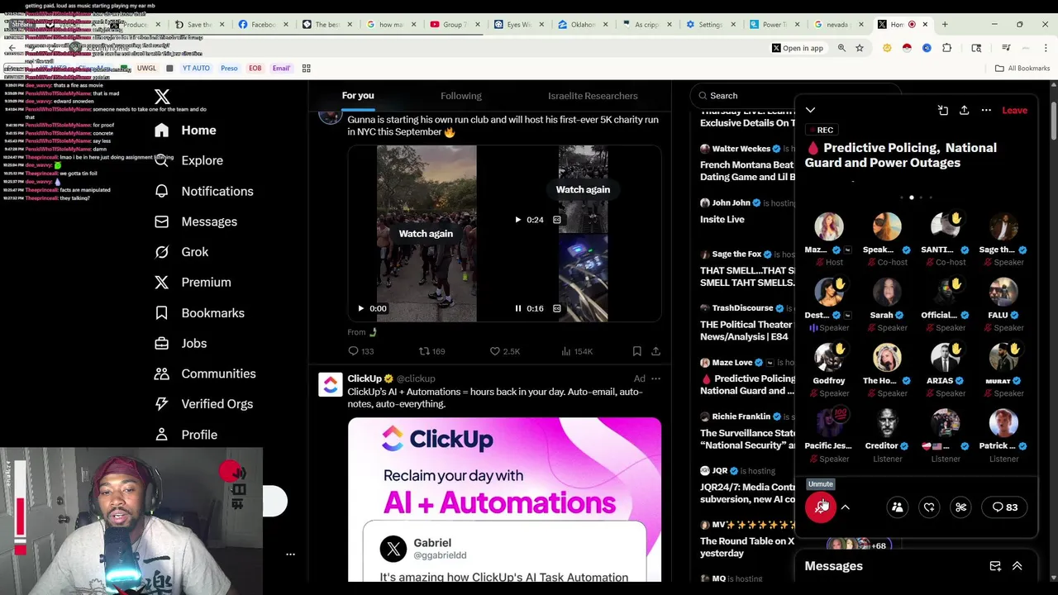Leave the Space
Screen dimensions: 1058x595
tap(1014, 110)
